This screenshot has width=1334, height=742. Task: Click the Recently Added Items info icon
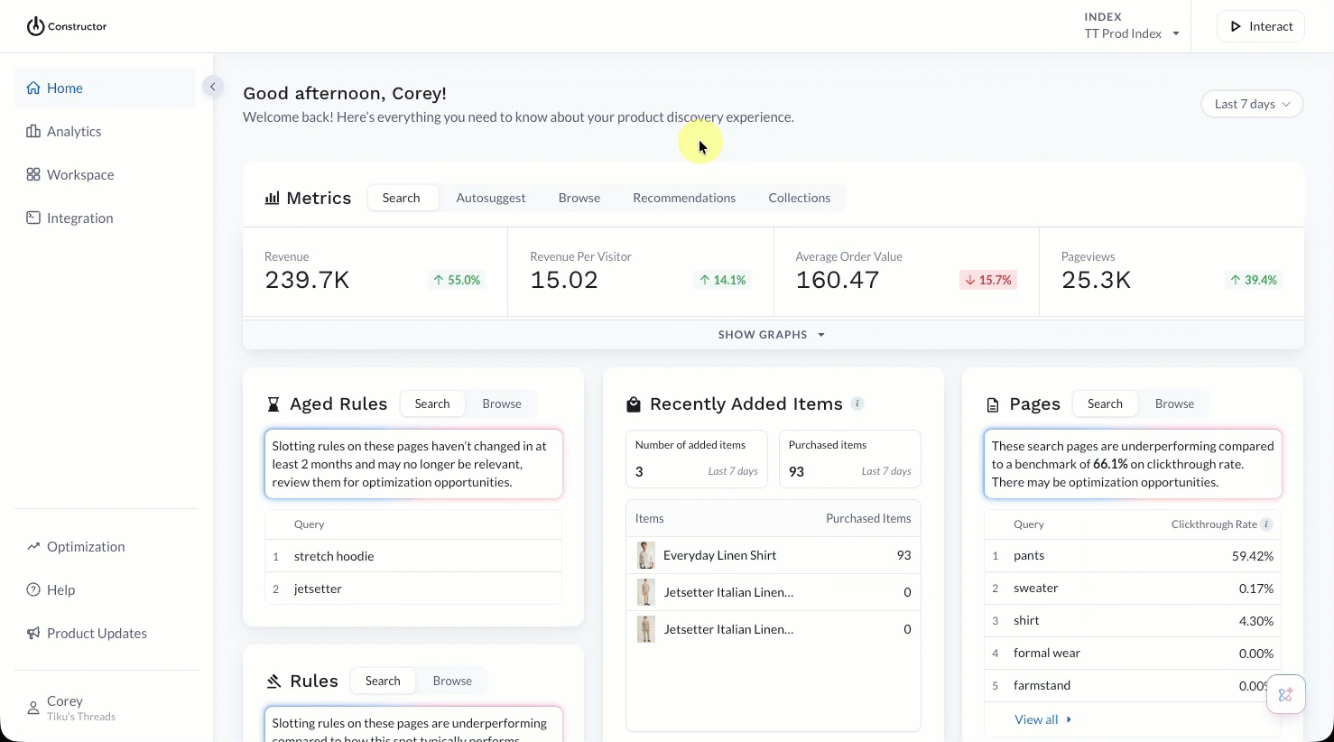point(857,403)
